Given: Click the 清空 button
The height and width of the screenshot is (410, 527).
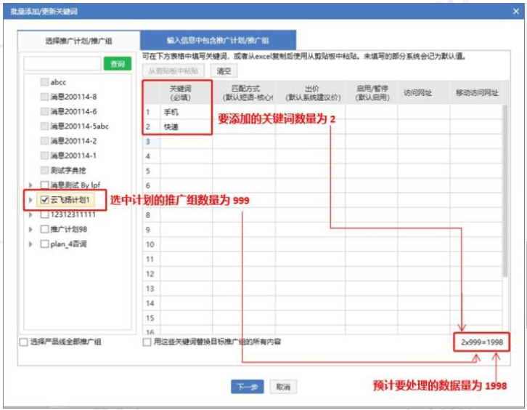Looking at the screenshot, I should (224, 71).
